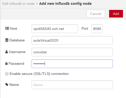The width and height of the screenshot is (126, 98).
Task: Click the 'Port' label text
Action: click(85, 28)
